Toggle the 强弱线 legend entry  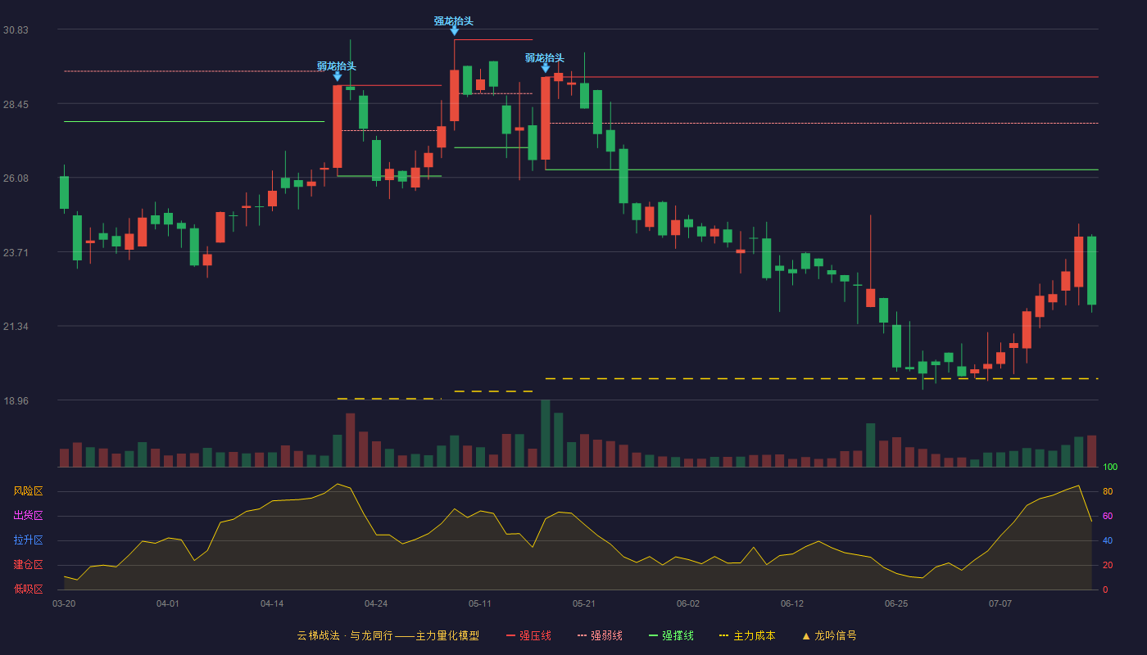point(600,635)
